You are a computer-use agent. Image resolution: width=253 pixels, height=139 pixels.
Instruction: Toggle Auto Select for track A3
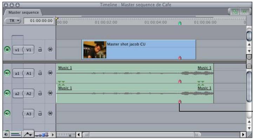point(50,113)
